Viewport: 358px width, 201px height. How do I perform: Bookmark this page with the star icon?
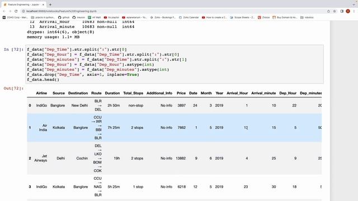tap(335, 11)
